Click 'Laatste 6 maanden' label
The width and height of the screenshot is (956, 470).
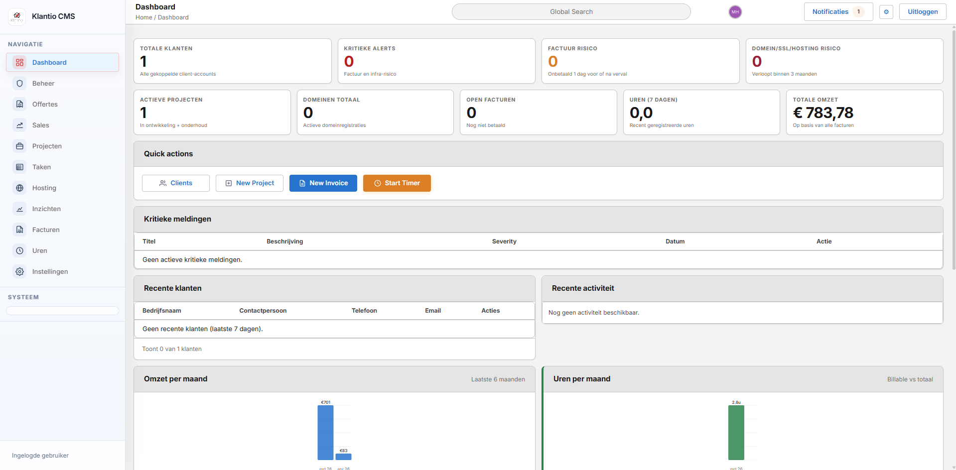tap(498, 379)
